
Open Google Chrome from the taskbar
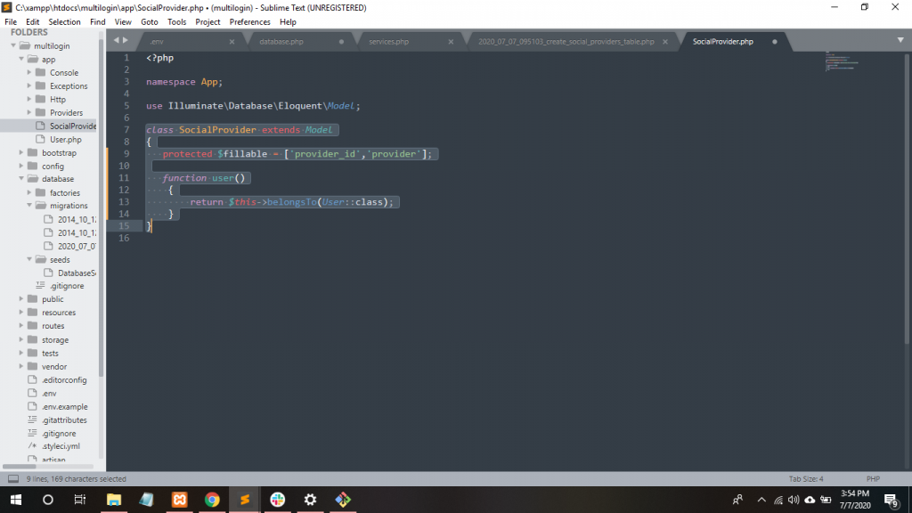click(x=212, y=500)
